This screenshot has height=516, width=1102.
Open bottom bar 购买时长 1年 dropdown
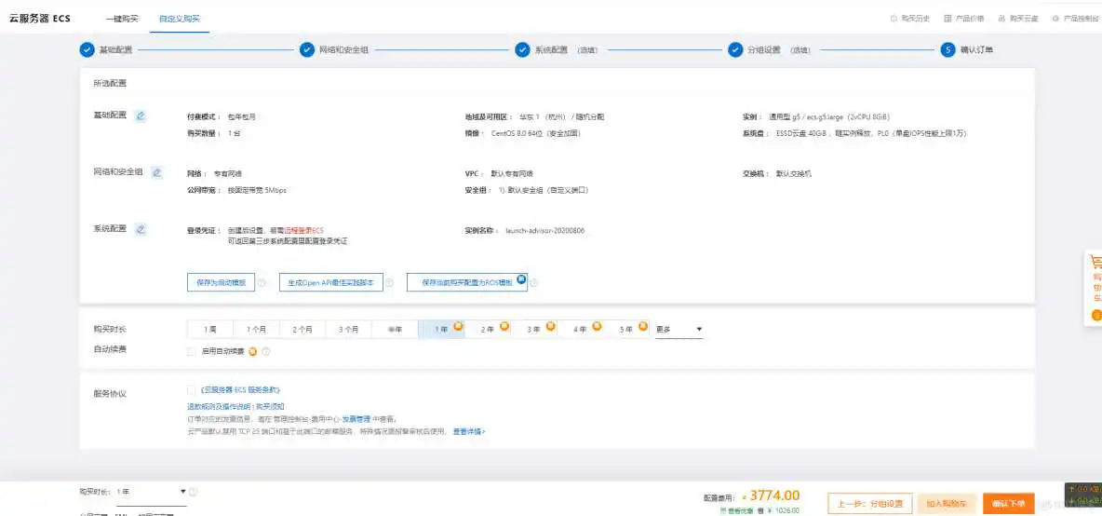(151, 492)
